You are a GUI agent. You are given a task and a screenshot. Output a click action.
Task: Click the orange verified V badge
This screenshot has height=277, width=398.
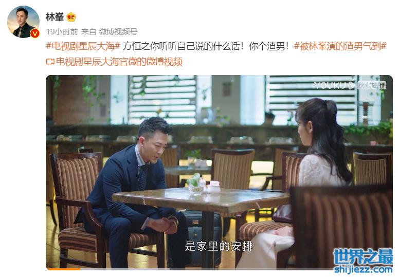(35, 33)
